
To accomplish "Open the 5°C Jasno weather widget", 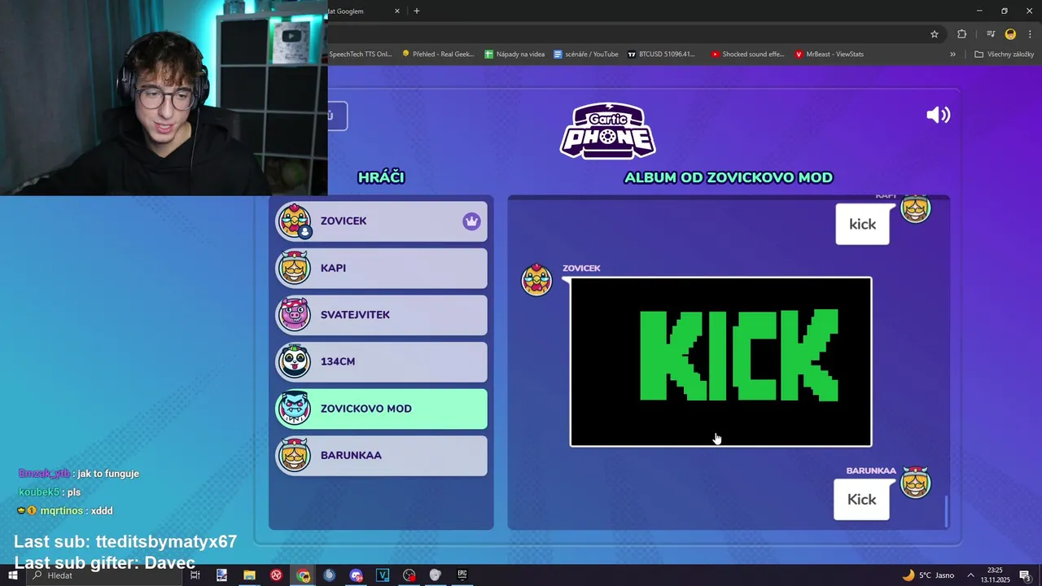I will 928,575.
